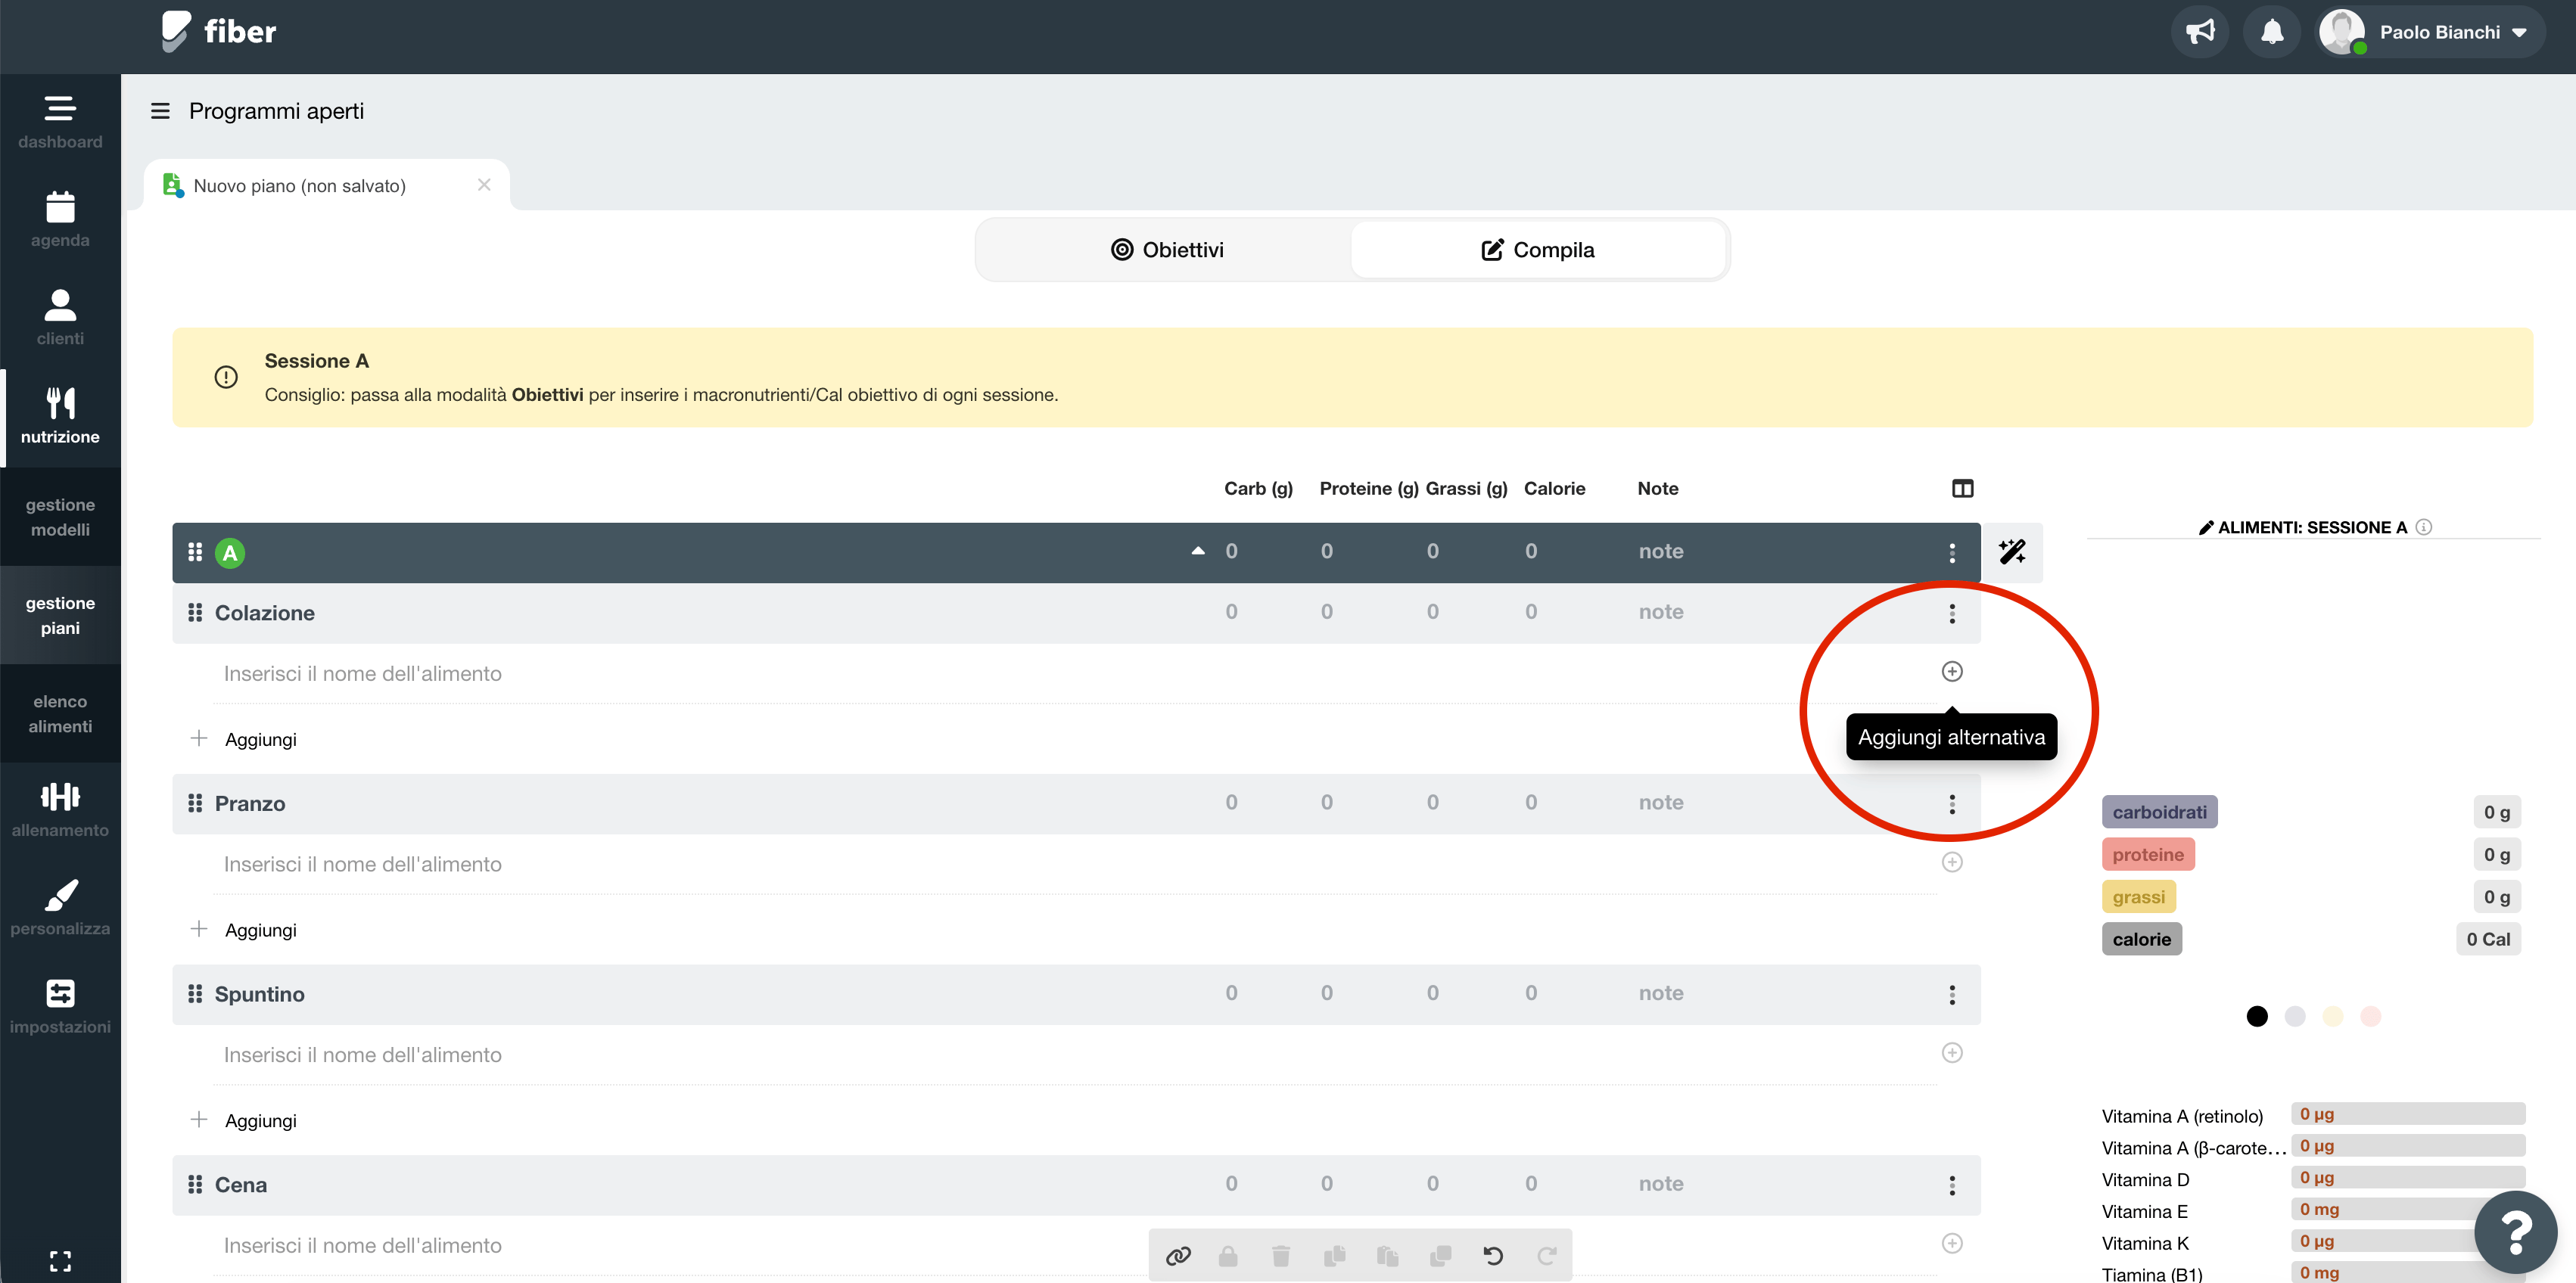Click the Vitamina D nutrient label
The image size is (2576, 1283).
[2145, 1180]
